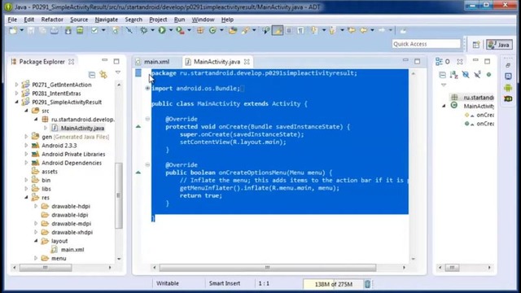Expand the Android Private Libraries node
The image size is (521, 293).
[26, 154]
